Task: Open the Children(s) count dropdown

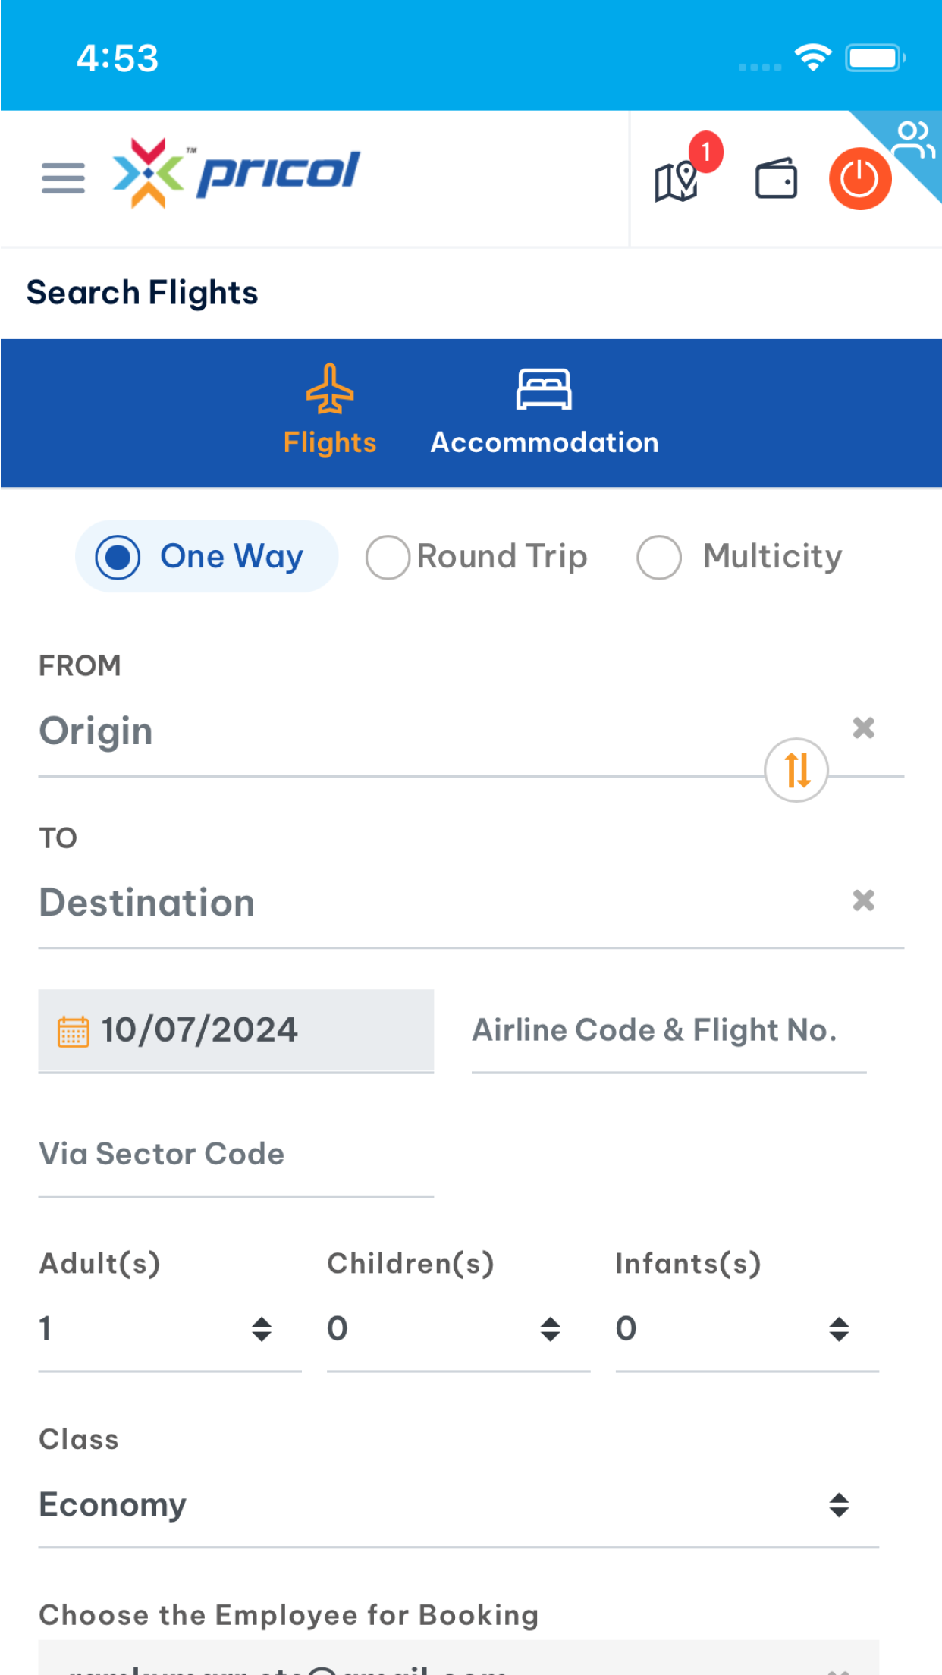Action: tap(458, 1329)
